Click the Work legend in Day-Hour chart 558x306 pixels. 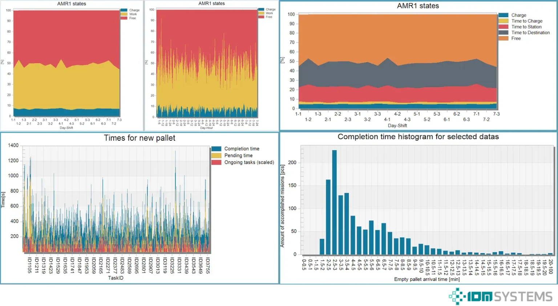pos(269,13)
